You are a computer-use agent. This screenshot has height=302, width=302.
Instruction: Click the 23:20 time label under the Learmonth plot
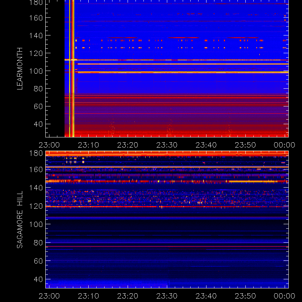(x=128, y=145)
